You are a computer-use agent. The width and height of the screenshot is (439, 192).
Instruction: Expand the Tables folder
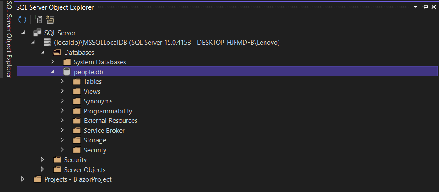62,82
